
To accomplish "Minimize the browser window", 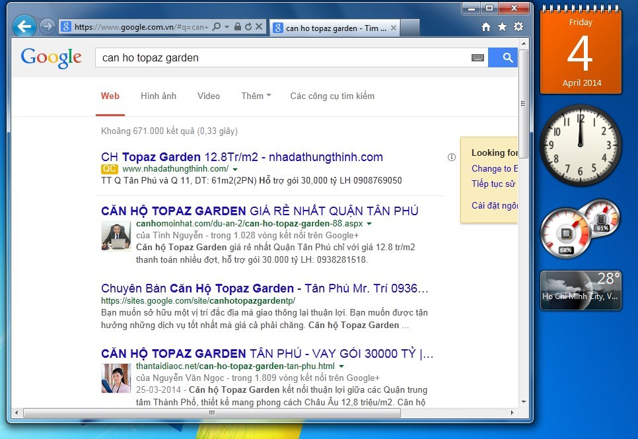I will (472, 8).
